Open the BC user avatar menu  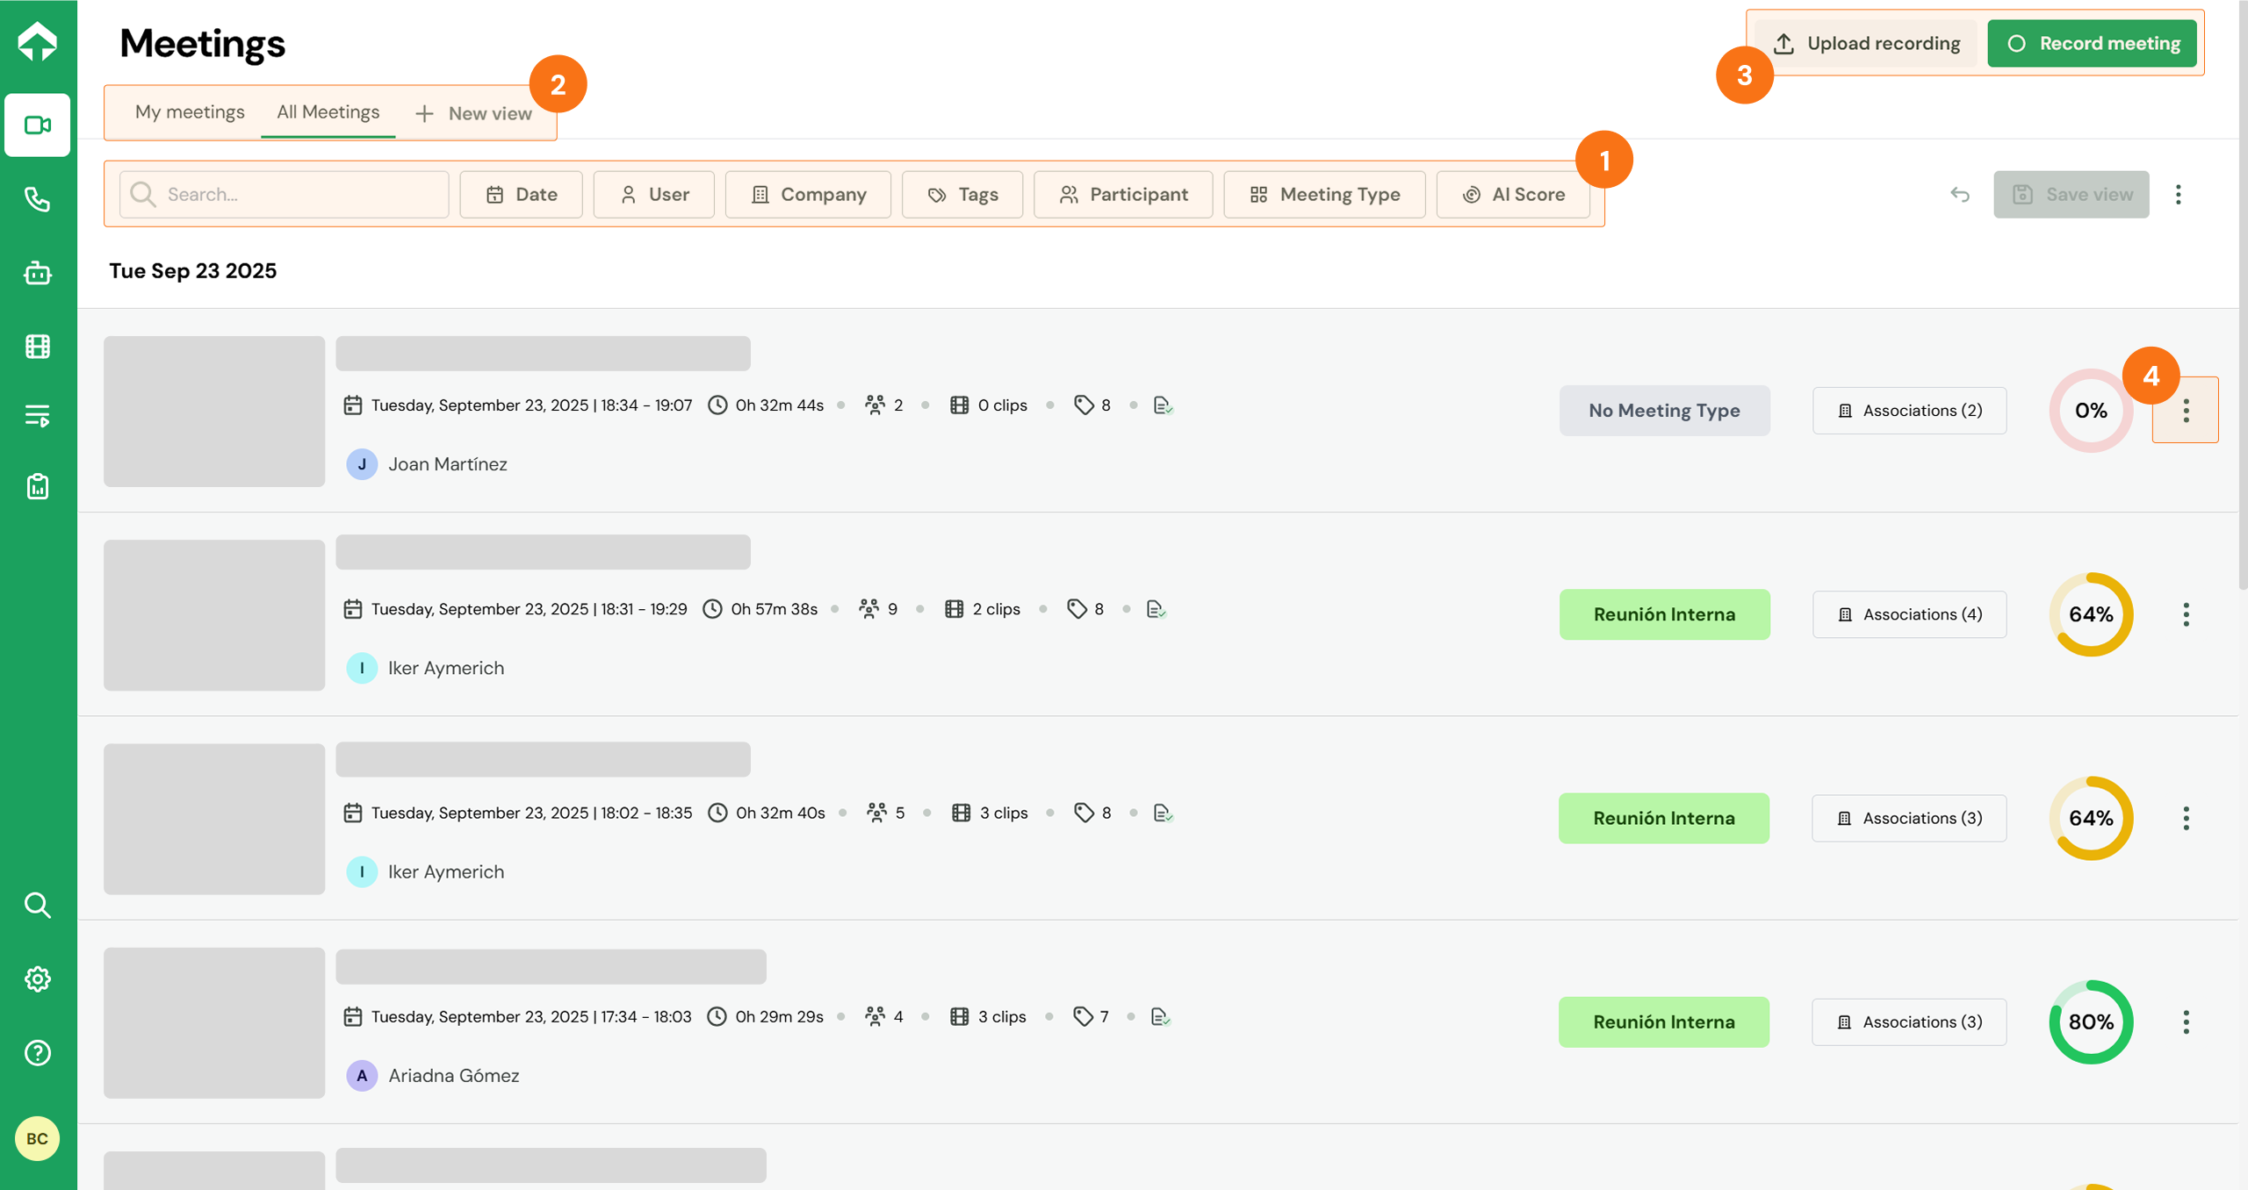(37, 1138)
